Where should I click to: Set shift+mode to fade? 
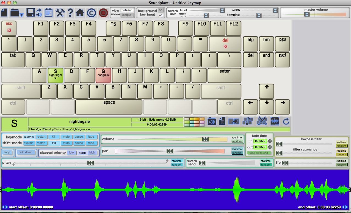click(91, 143)
